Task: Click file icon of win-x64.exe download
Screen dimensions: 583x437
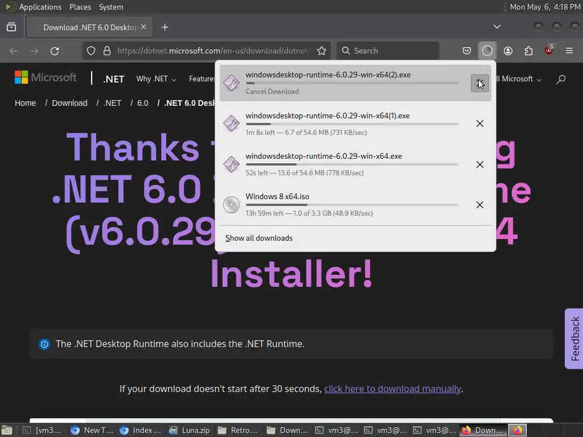Action: [231, 164]
